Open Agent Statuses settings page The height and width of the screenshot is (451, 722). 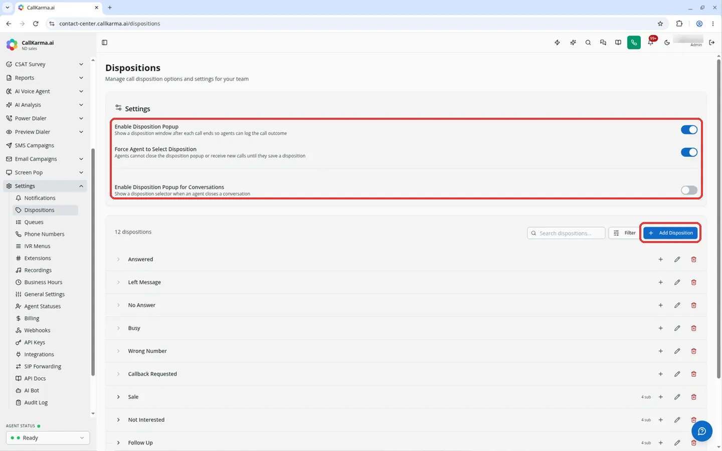pos(45,306)
